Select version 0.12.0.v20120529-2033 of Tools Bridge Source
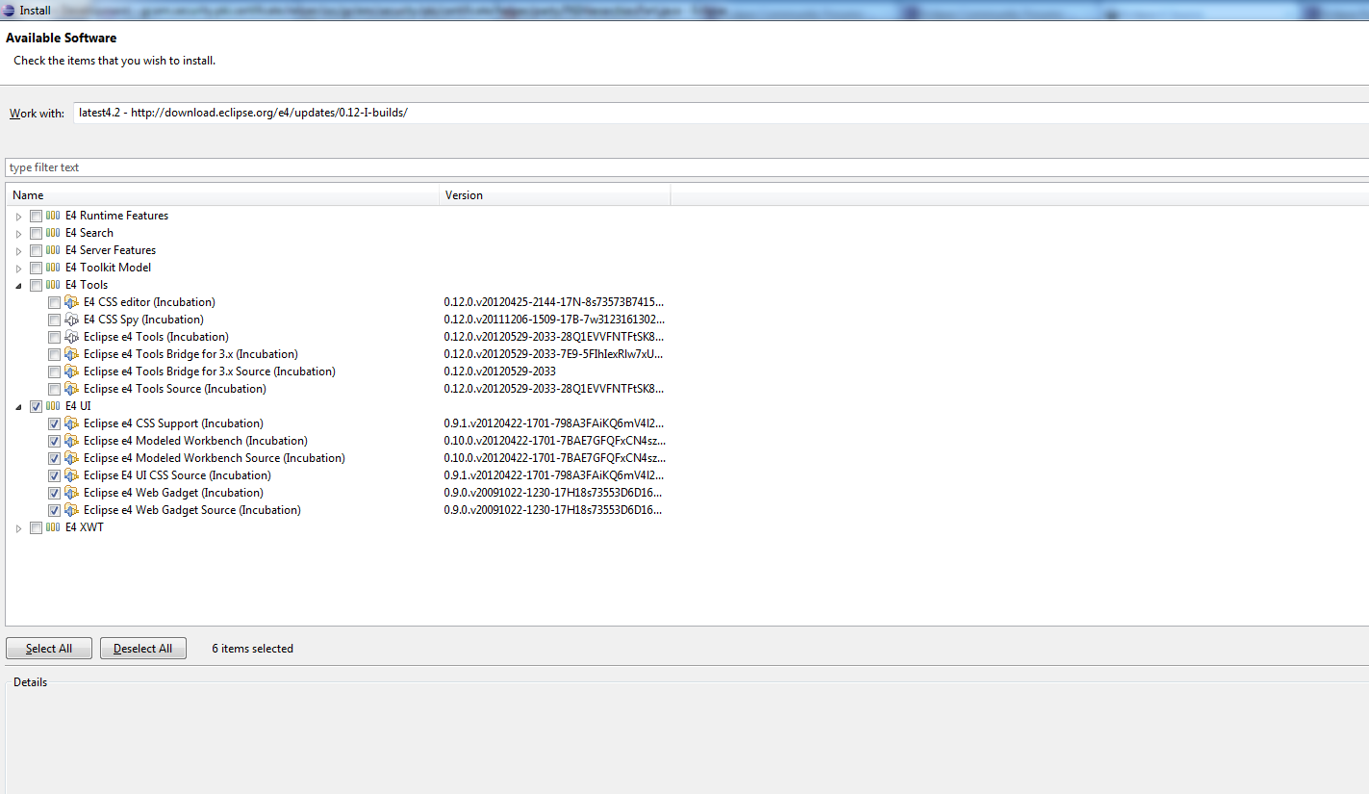Viewport: 1369px width, 794px height. click(x=499, y=371)
